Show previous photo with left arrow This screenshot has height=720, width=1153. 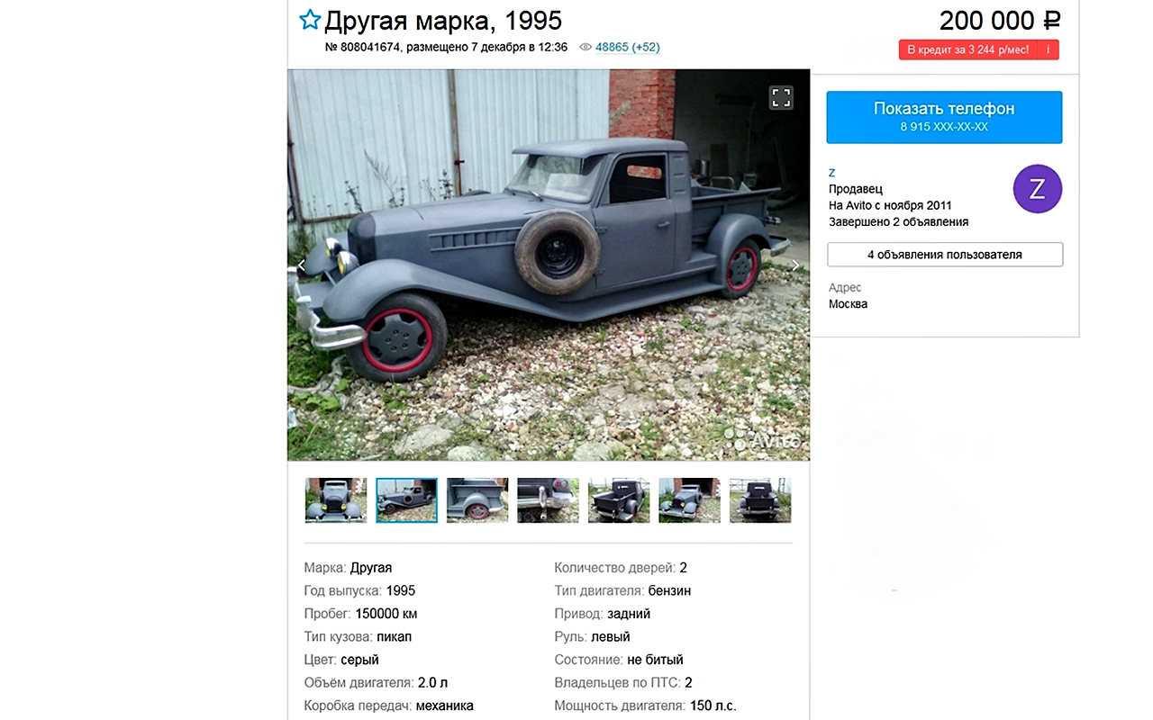[x=302, y=265]
